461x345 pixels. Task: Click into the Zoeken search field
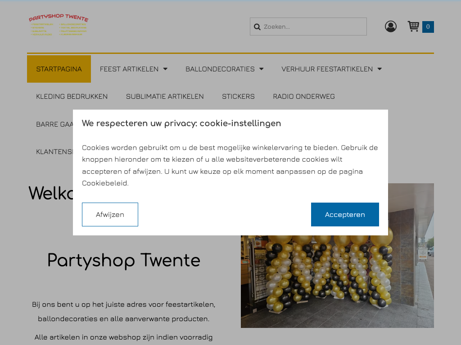(308, 27)
